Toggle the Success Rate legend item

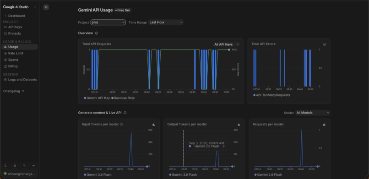coord(123,98)
